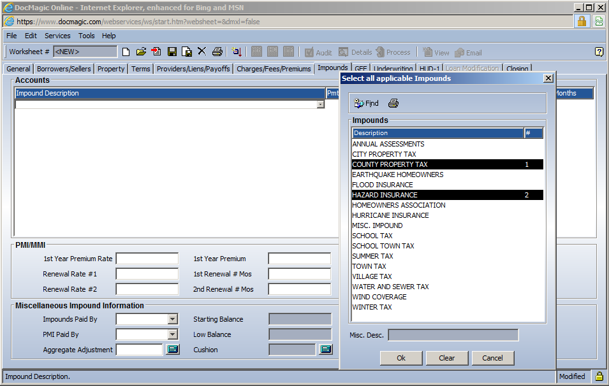The image size is (609, 386).
Task: Delete worksheet using the X icon
Action: pos(202,52)
